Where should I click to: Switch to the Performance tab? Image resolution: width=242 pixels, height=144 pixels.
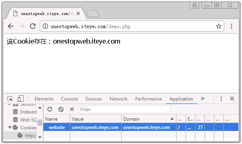click(x=148, y=99)
